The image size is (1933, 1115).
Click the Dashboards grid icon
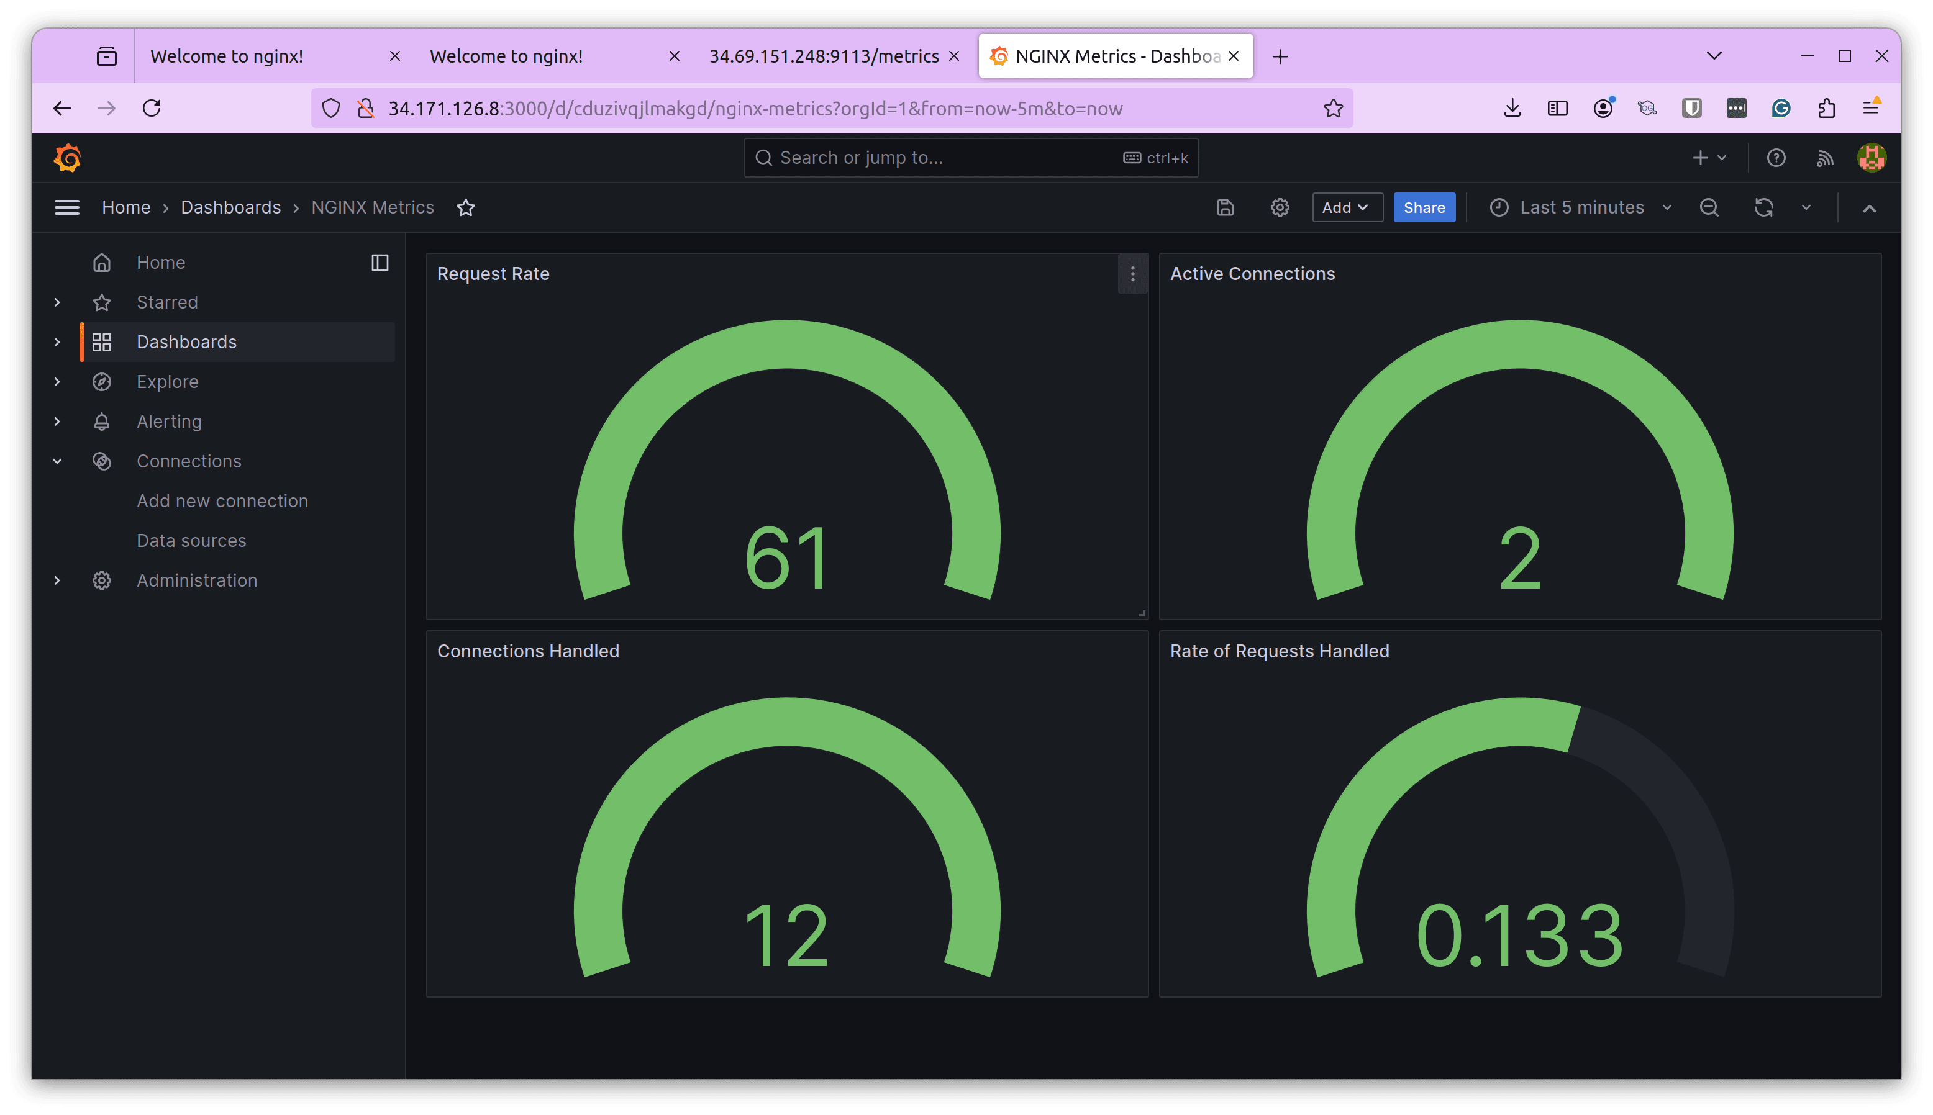102,342
